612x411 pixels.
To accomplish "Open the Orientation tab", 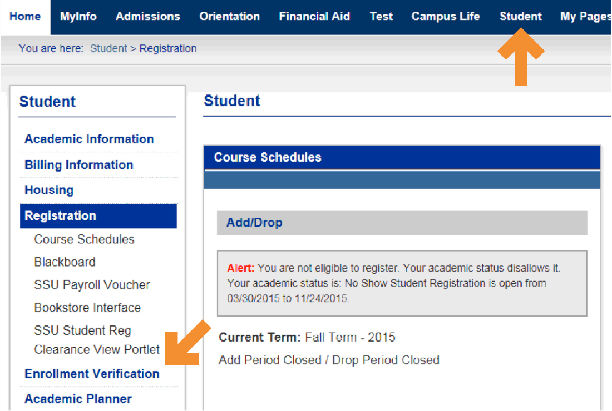I will click(x=230, y=17).
